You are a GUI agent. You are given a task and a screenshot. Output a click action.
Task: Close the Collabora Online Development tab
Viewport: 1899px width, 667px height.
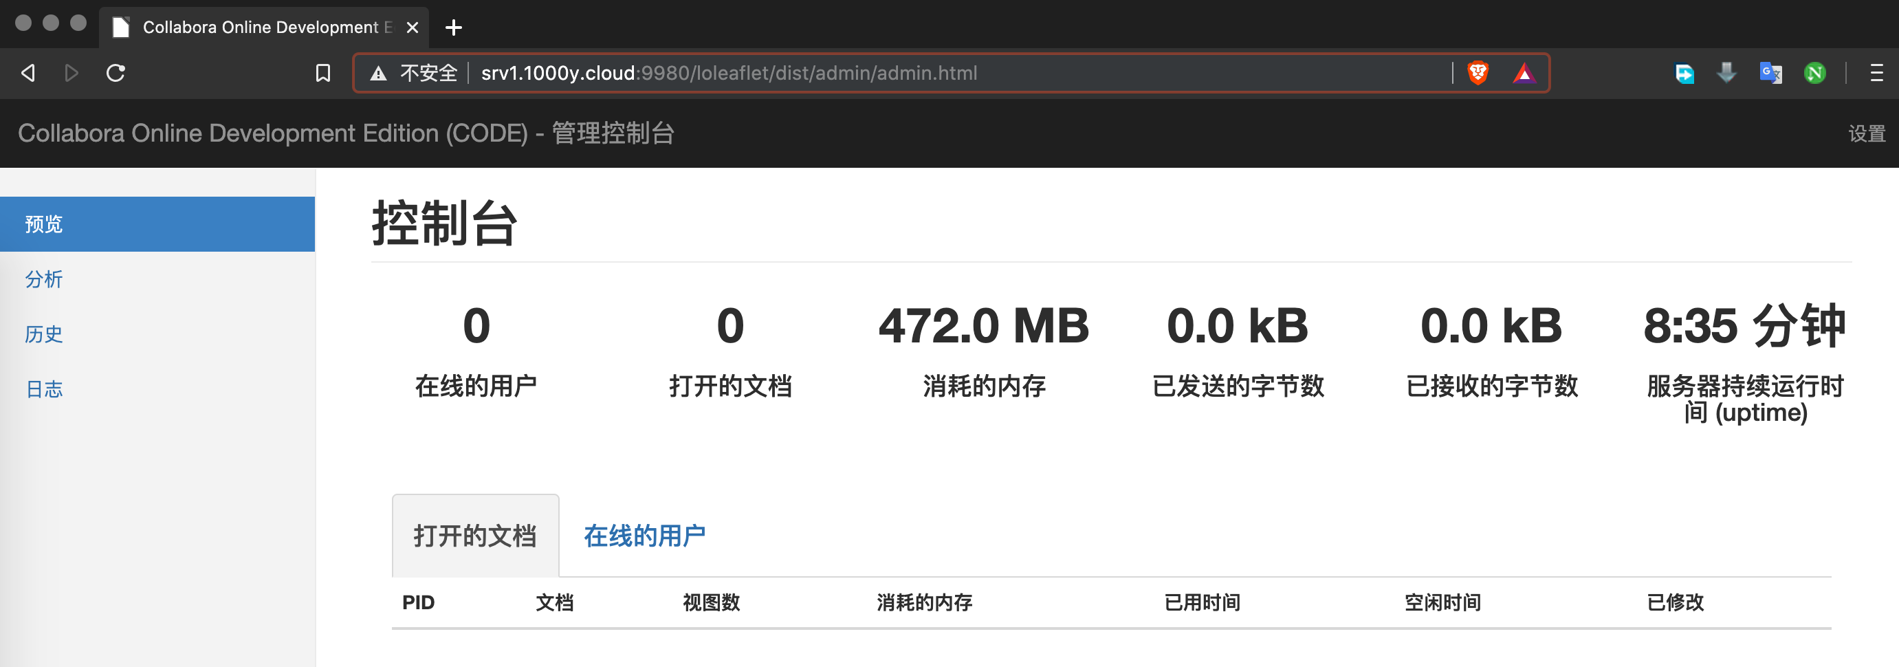tap(413, 28)
